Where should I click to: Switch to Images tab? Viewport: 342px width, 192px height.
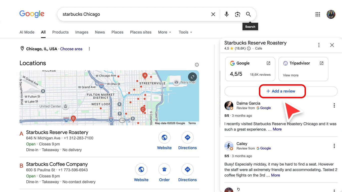82,32
